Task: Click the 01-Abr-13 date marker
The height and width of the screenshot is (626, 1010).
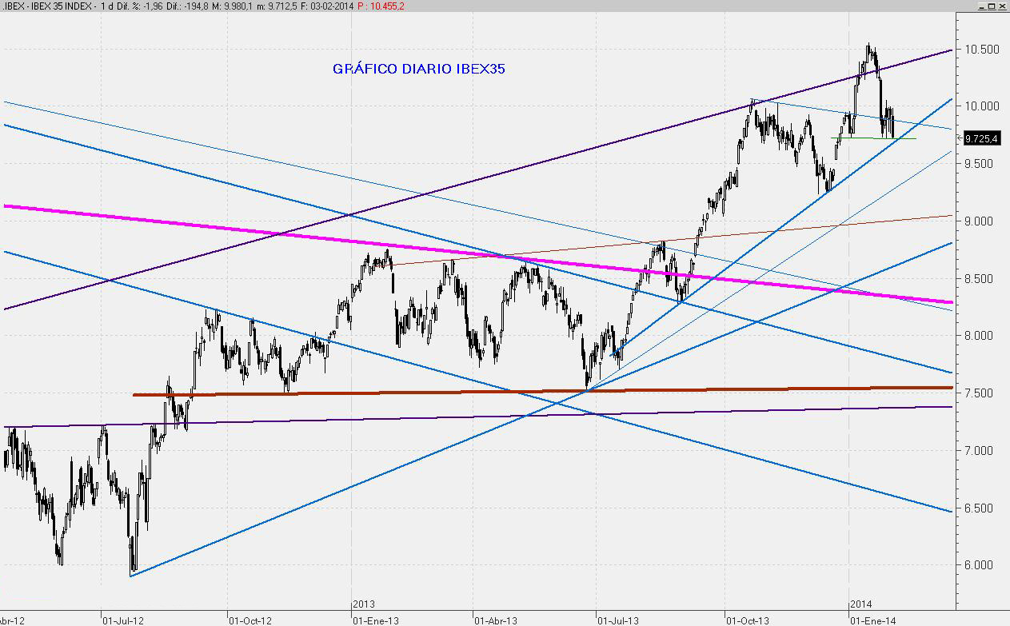Action: click(x=496, y=620)
